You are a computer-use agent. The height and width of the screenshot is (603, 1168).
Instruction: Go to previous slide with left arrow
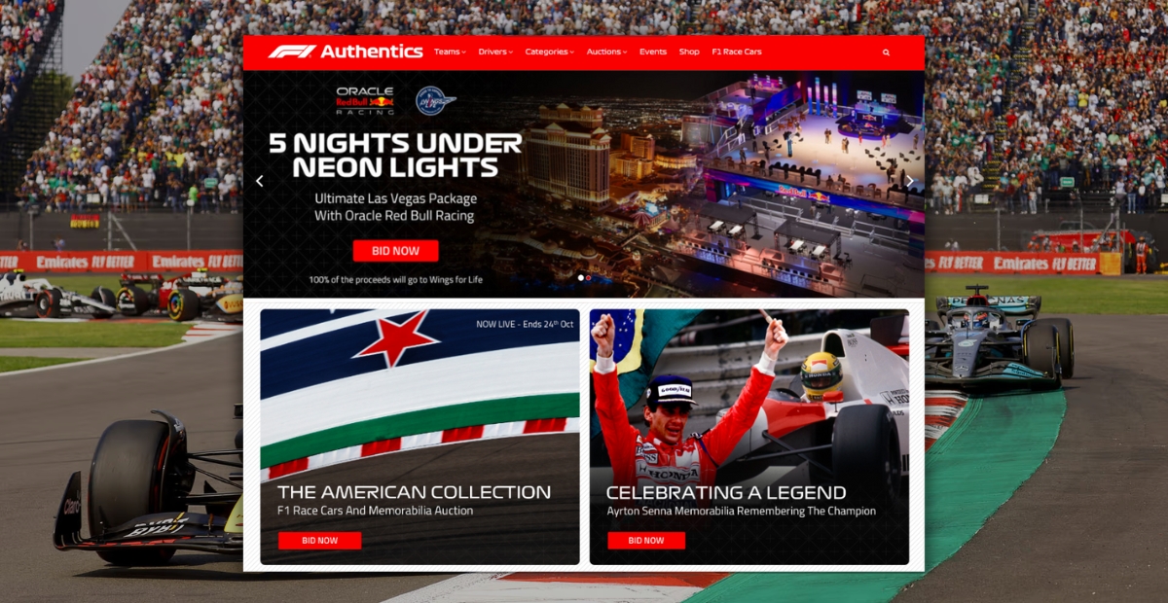[x=259, y=181]
